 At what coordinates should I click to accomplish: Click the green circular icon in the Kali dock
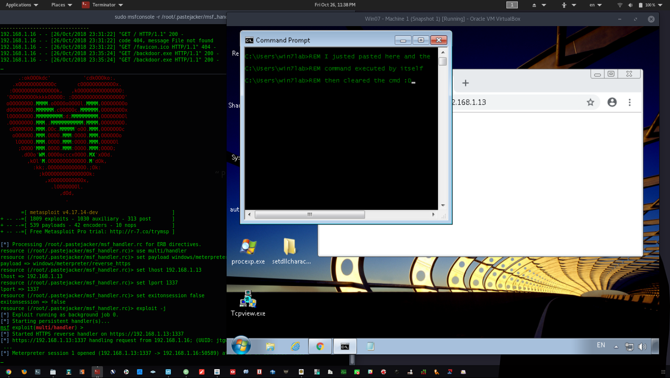pos(186,372)
